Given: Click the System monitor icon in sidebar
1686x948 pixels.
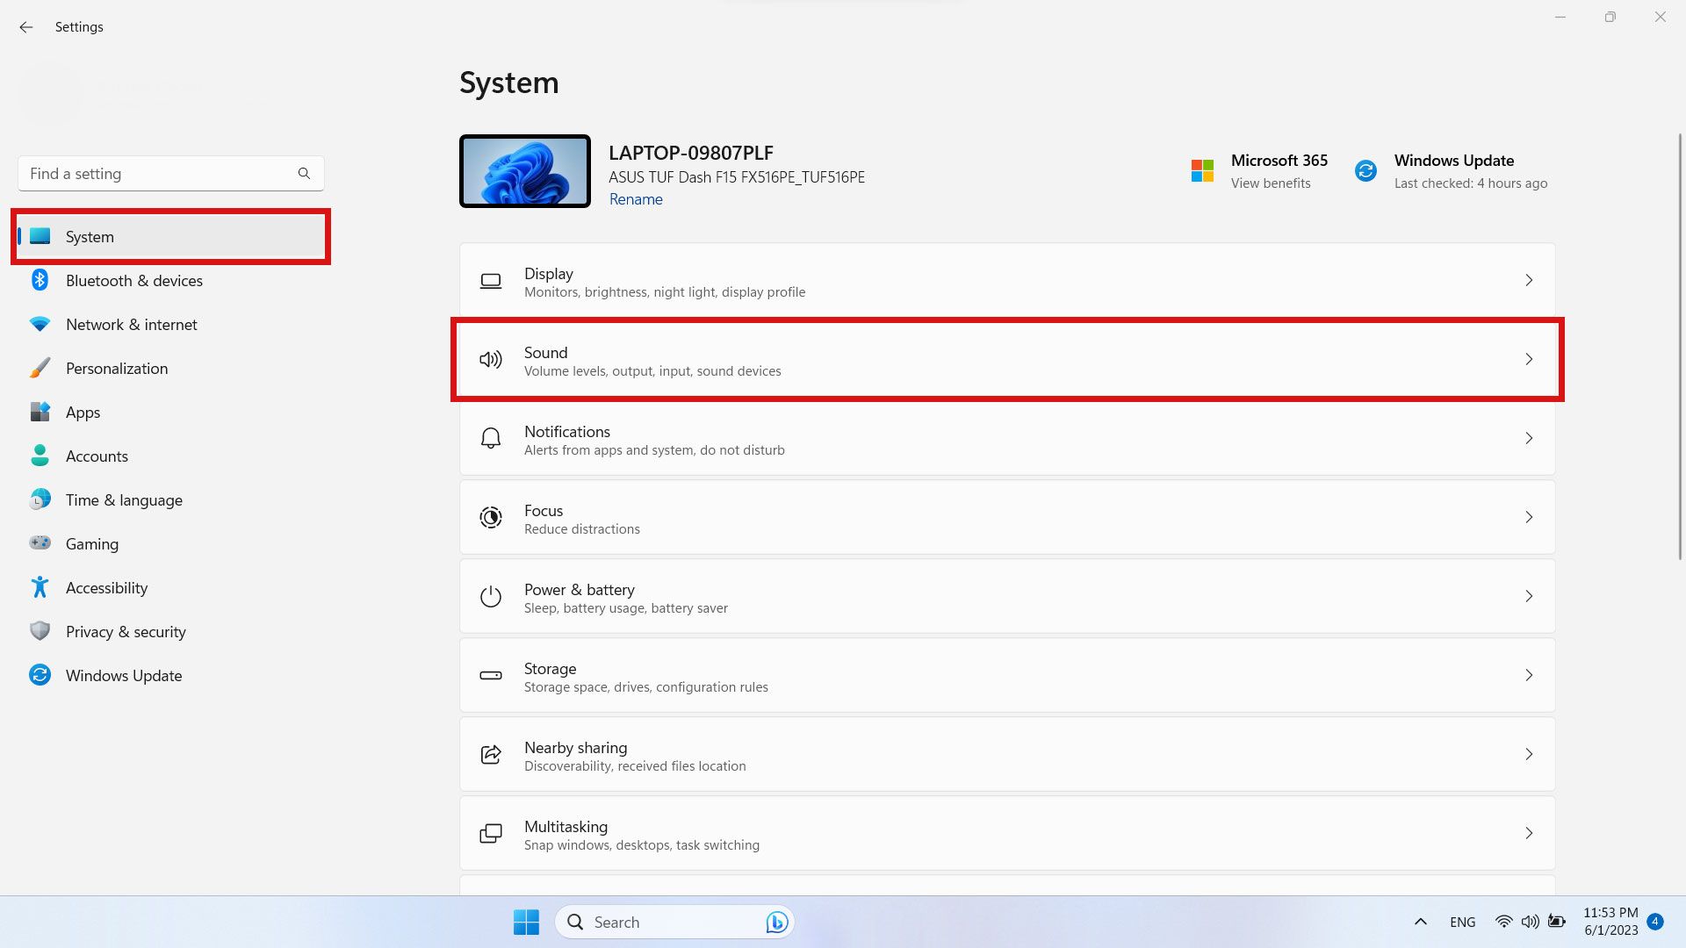Looking at the screenshot, I should point(40,236).
